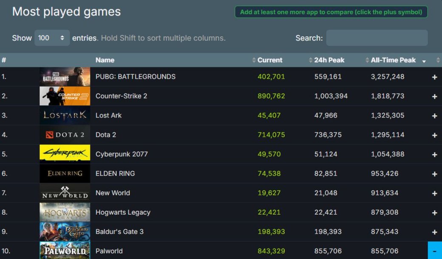The image size is (442, 259).
Task: Select all-time peak value 1,325,305
Action: (388, 115)
